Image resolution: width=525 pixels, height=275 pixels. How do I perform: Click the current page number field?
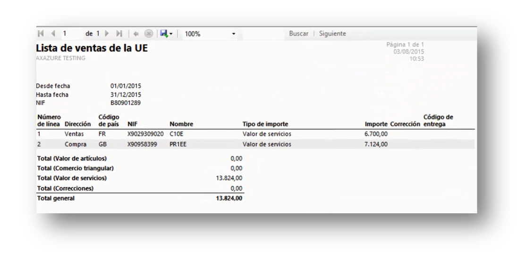[x=71, y=33]
